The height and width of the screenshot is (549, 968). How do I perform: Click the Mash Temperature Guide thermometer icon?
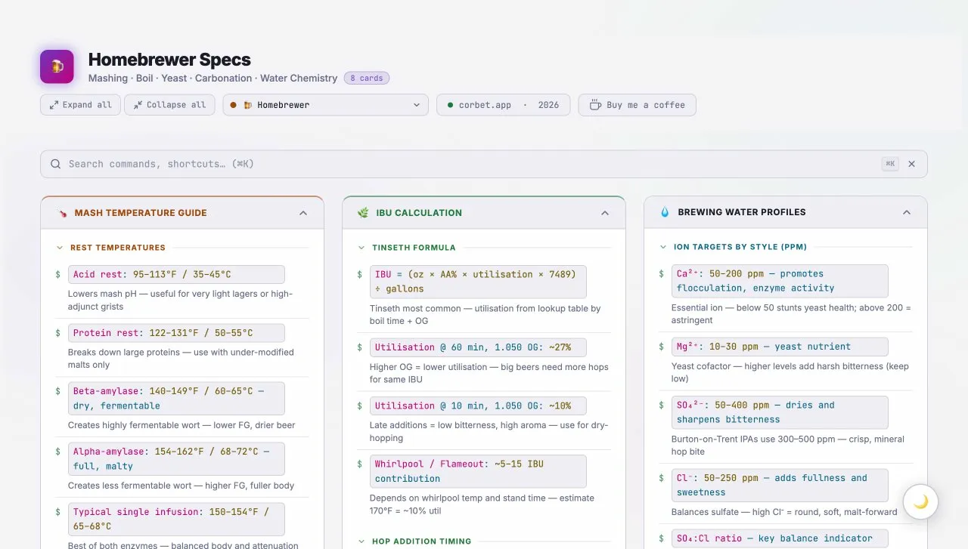coord(61,213)
